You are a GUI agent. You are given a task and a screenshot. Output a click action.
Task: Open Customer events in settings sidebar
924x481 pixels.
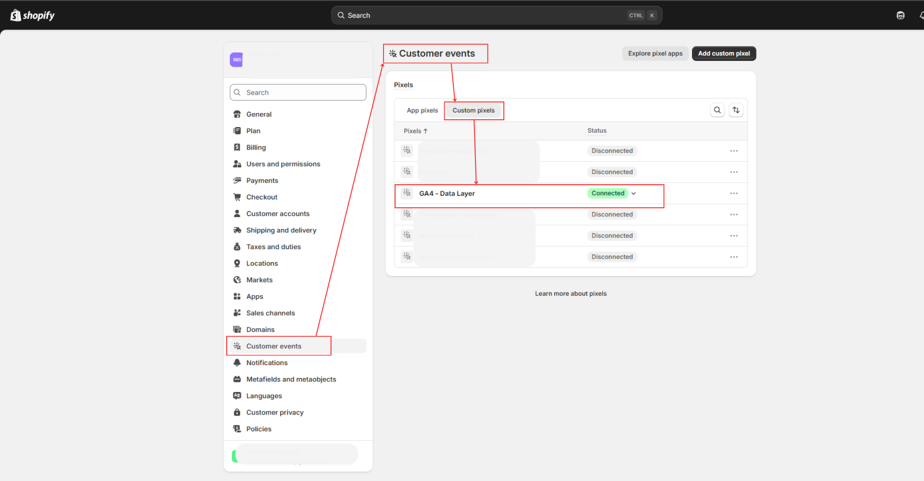tap(298, 346)
